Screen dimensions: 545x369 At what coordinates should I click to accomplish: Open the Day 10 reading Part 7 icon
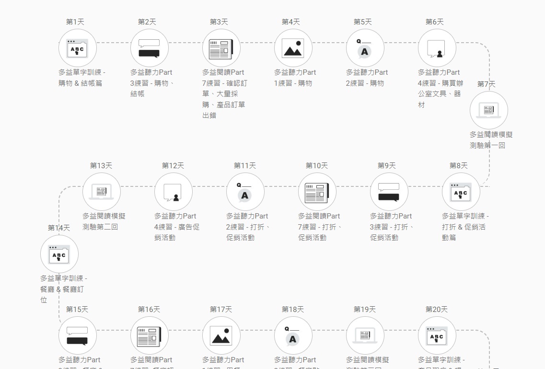(x=317, y=191)
